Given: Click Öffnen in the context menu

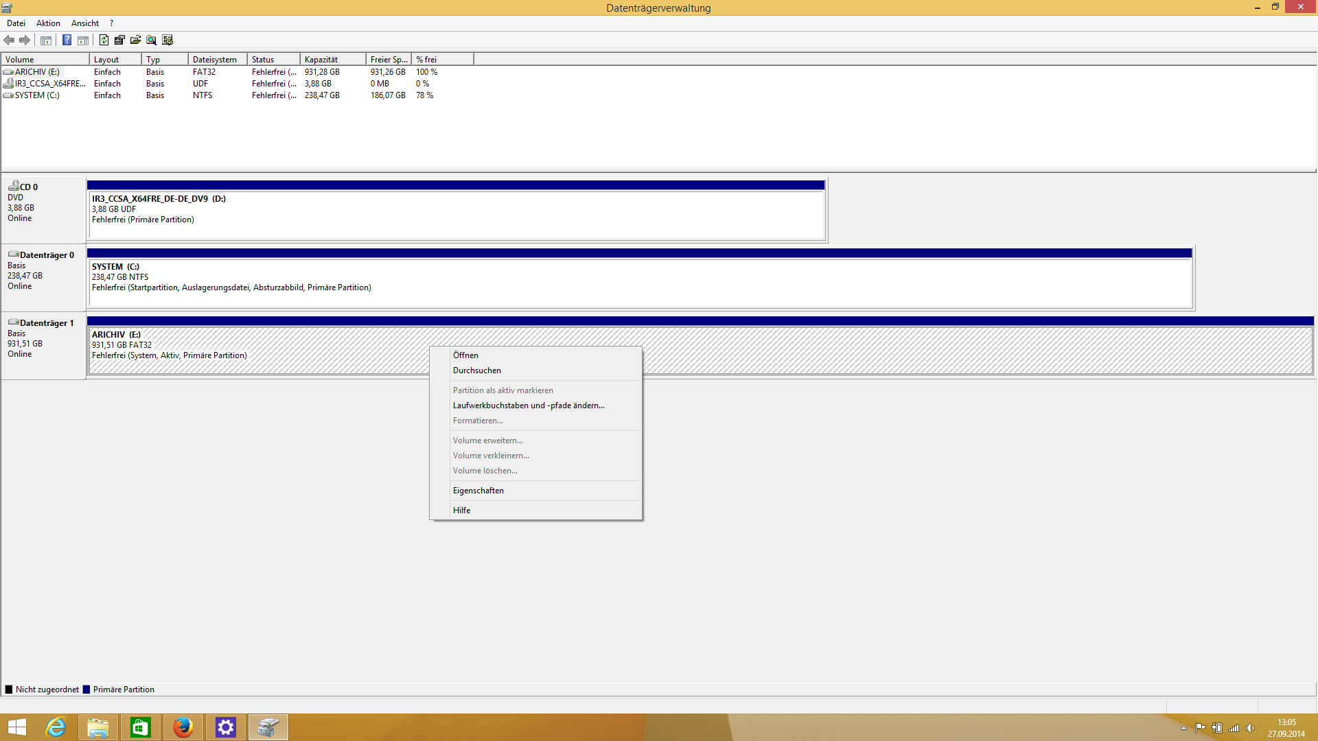Looking at the screenshot, I should 465,355.
